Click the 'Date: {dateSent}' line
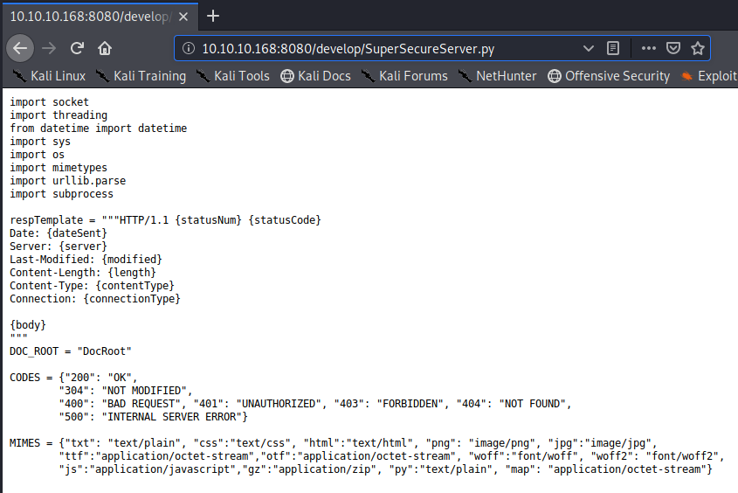This screenshot has width=738, height=493. [x=59, y=233]
